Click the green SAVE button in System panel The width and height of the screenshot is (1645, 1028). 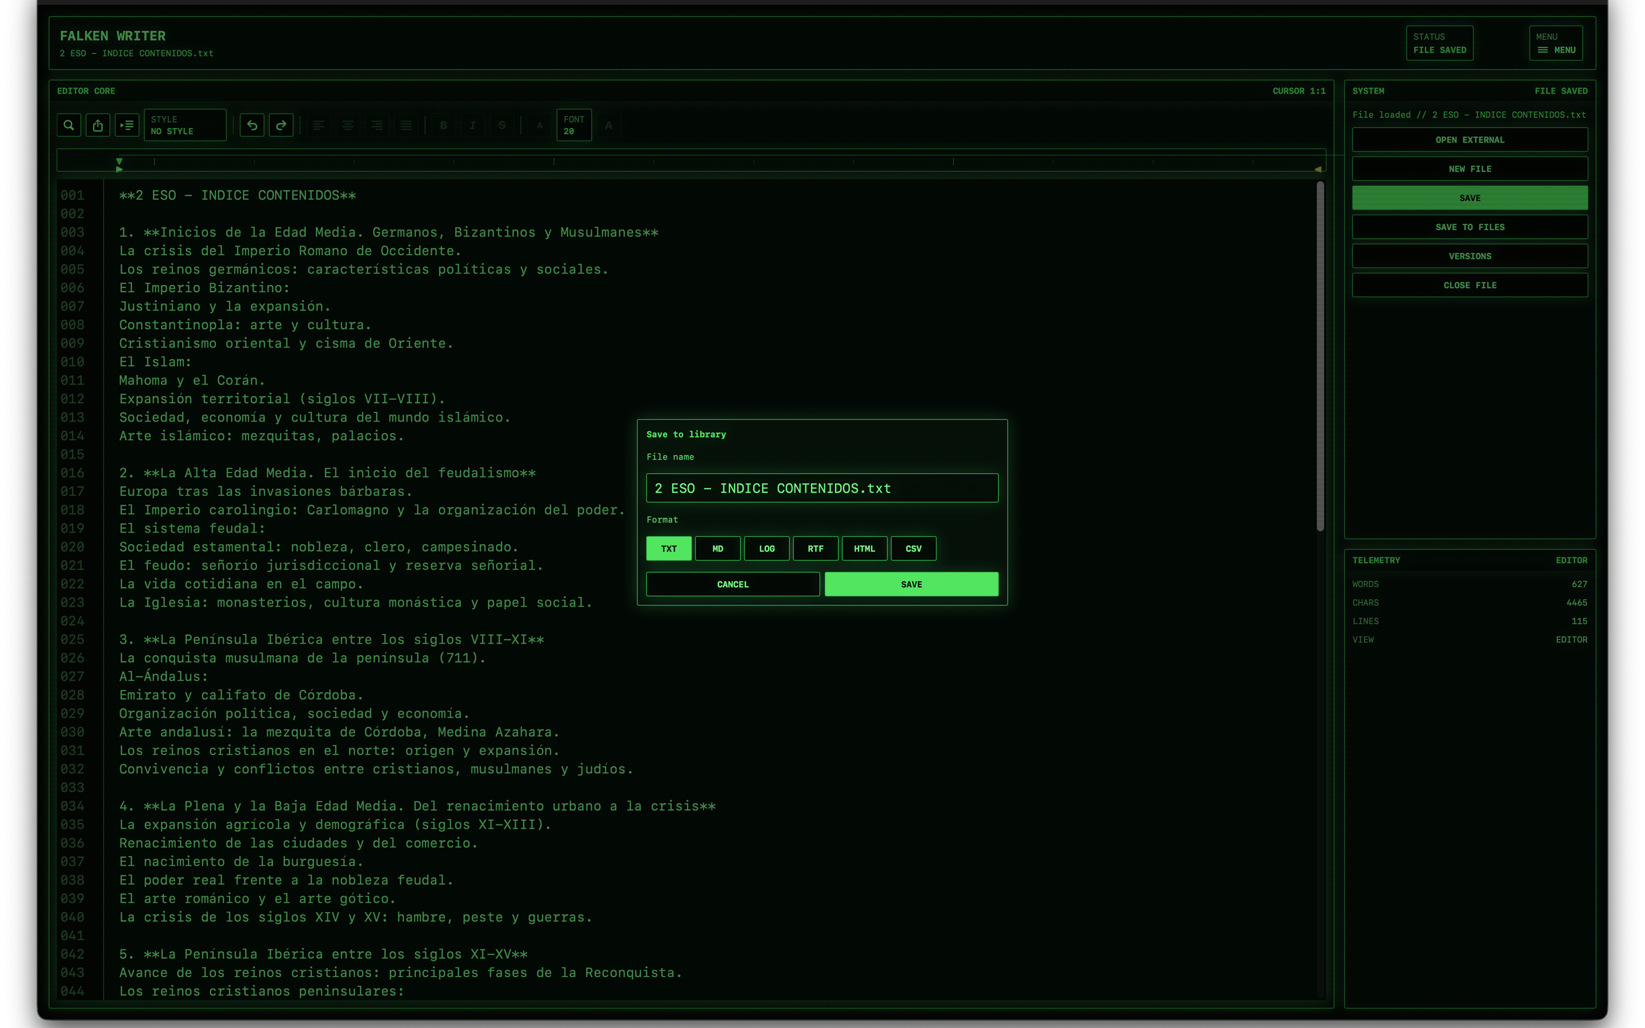[x=1470, y=198]
